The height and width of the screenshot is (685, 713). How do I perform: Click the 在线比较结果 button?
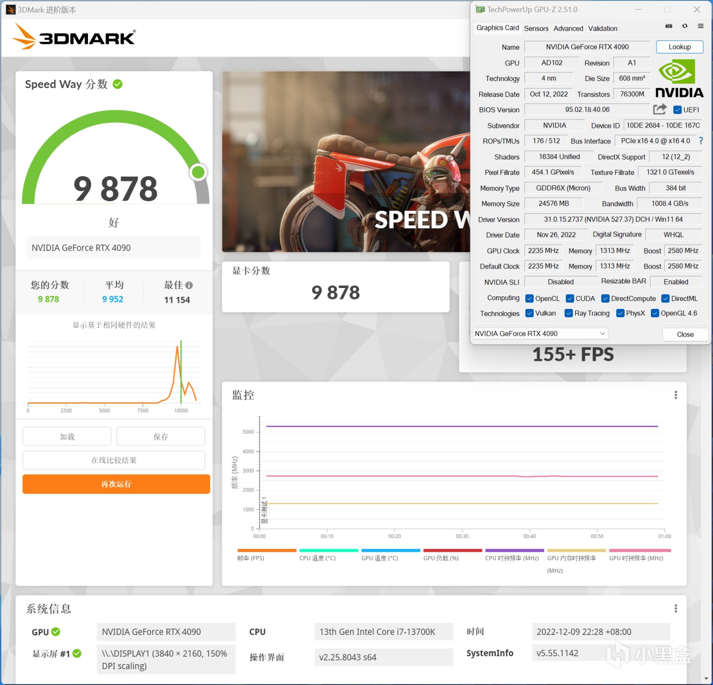pyautogui.click(x=114, y=460)
